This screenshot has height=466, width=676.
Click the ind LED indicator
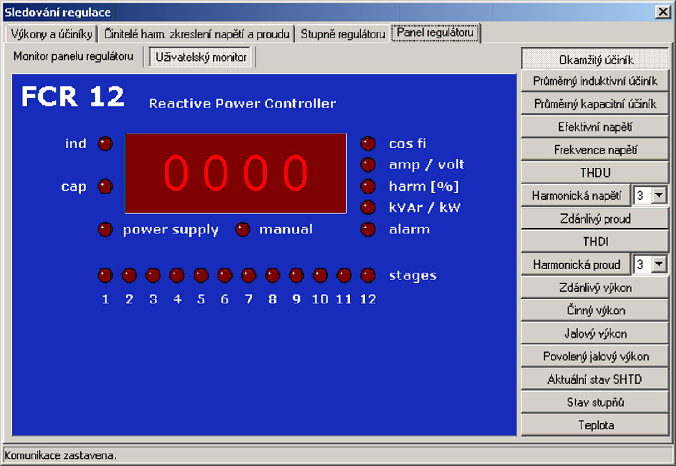point(105,143)
